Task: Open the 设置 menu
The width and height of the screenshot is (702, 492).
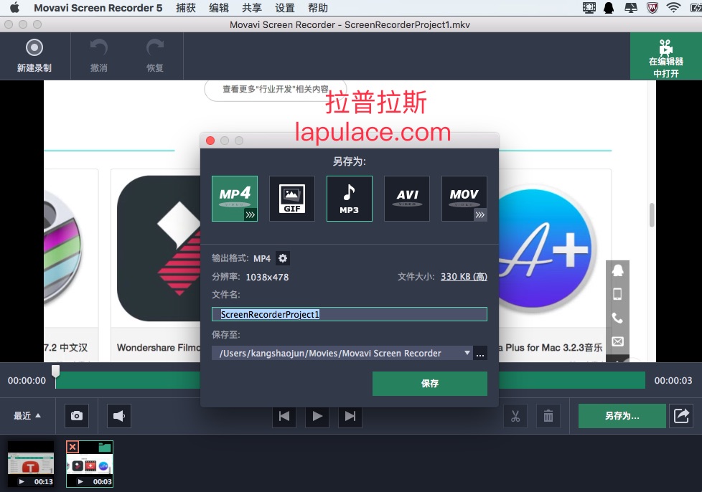Action: click(285, 8)
